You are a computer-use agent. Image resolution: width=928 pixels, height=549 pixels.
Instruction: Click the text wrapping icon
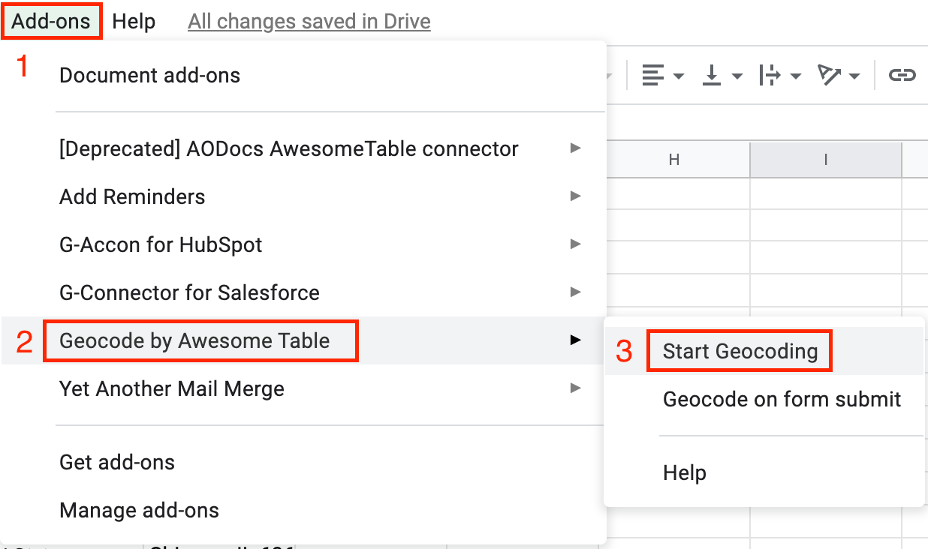click(770, 75)
